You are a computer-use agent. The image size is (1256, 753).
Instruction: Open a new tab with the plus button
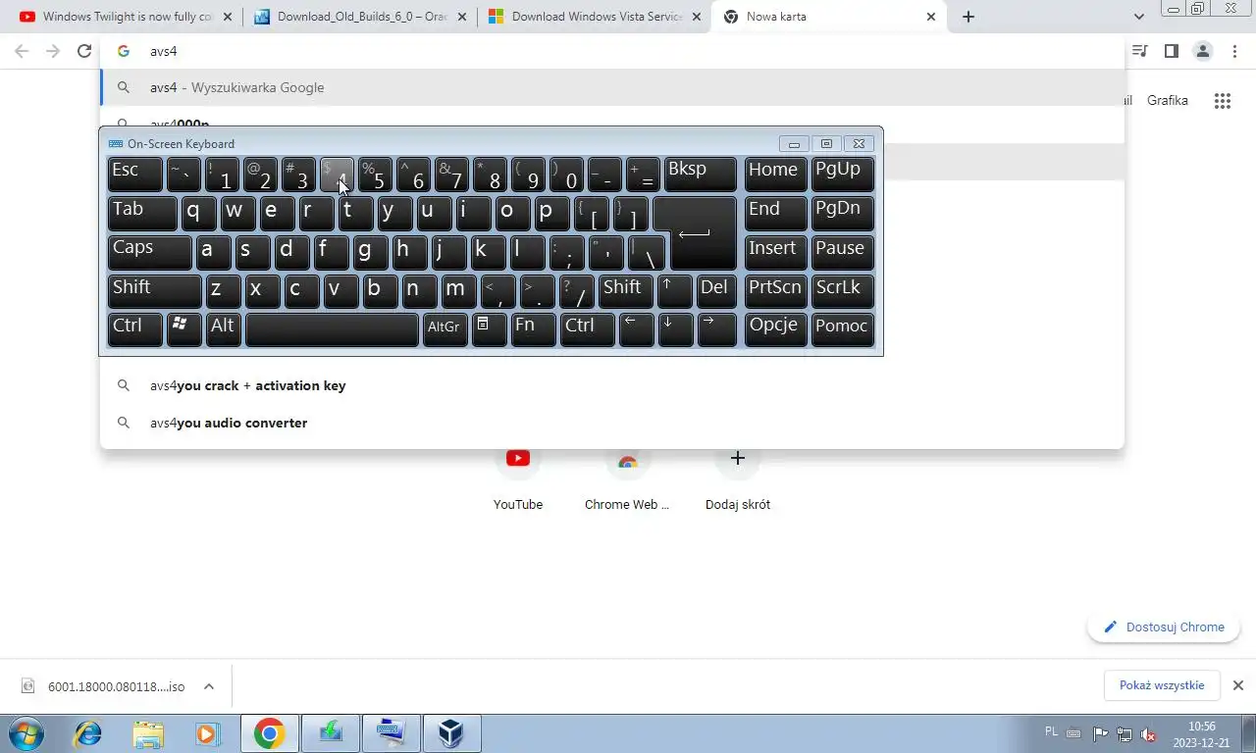tap(968, 17)
